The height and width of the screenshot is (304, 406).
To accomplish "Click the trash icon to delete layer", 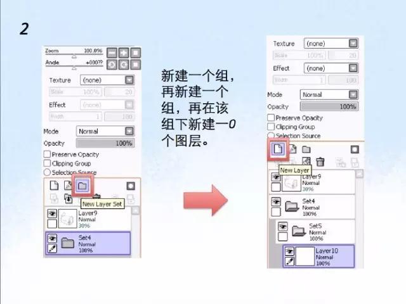I will 320,162.
